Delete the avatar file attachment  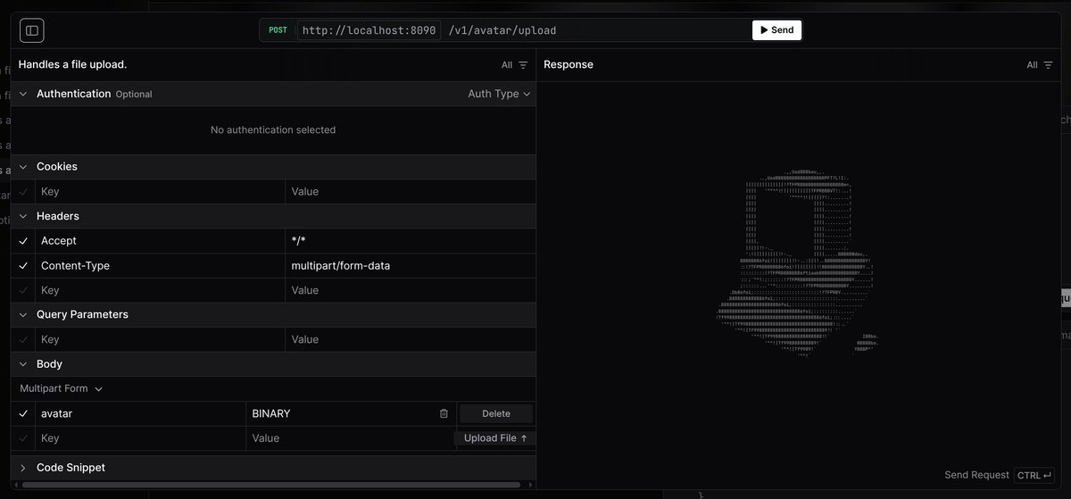496,413
